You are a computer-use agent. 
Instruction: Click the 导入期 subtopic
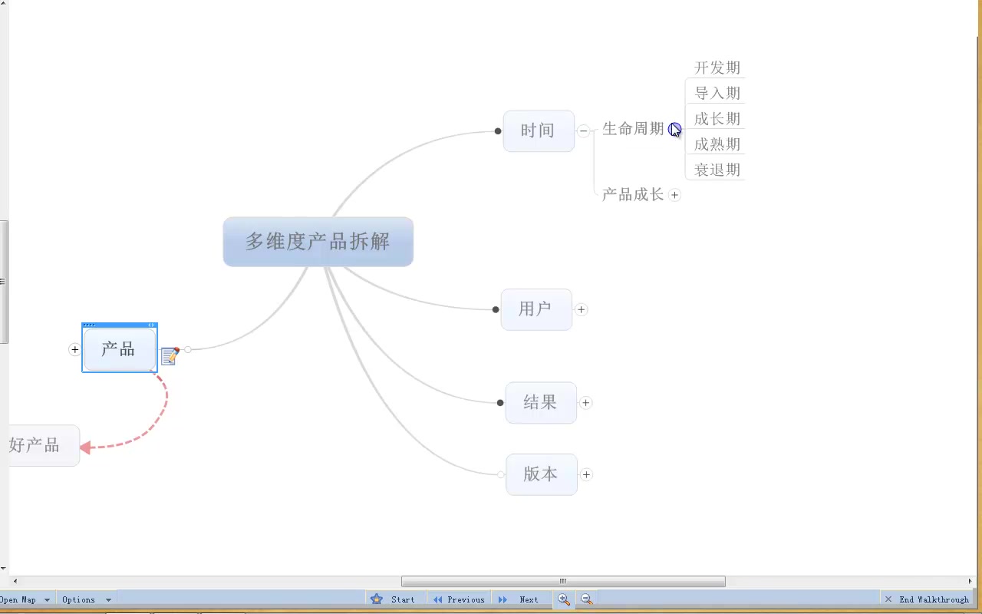[717, 93]
